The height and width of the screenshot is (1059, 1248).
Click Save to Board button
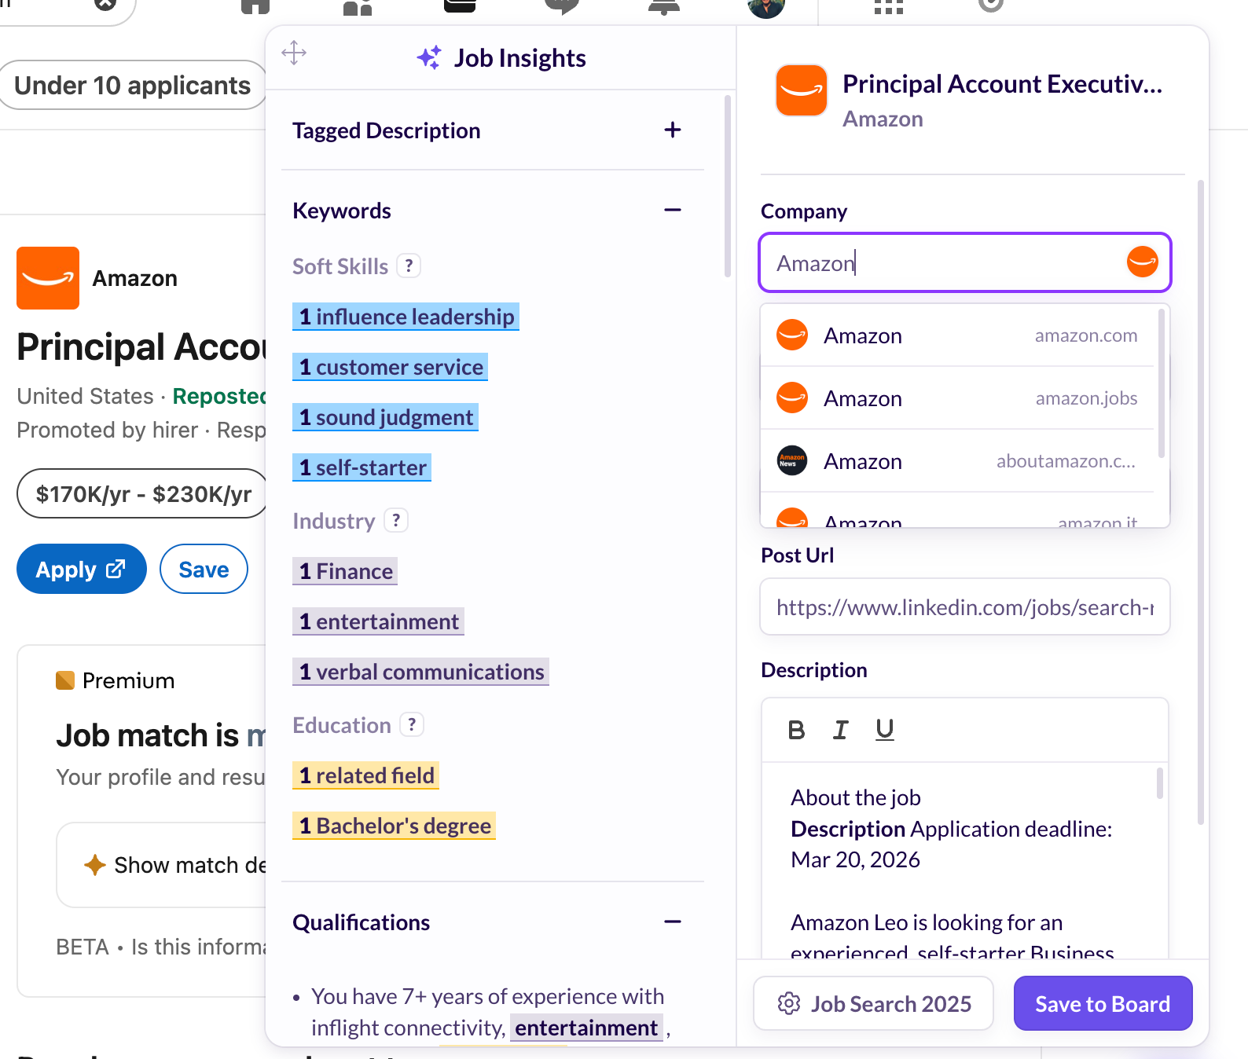[1103, 1003]
